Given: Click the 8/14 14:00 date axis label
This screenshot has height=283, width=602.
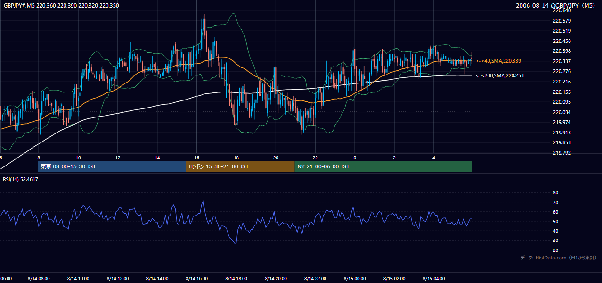Looking at the screenshot, I should (157, 279).
